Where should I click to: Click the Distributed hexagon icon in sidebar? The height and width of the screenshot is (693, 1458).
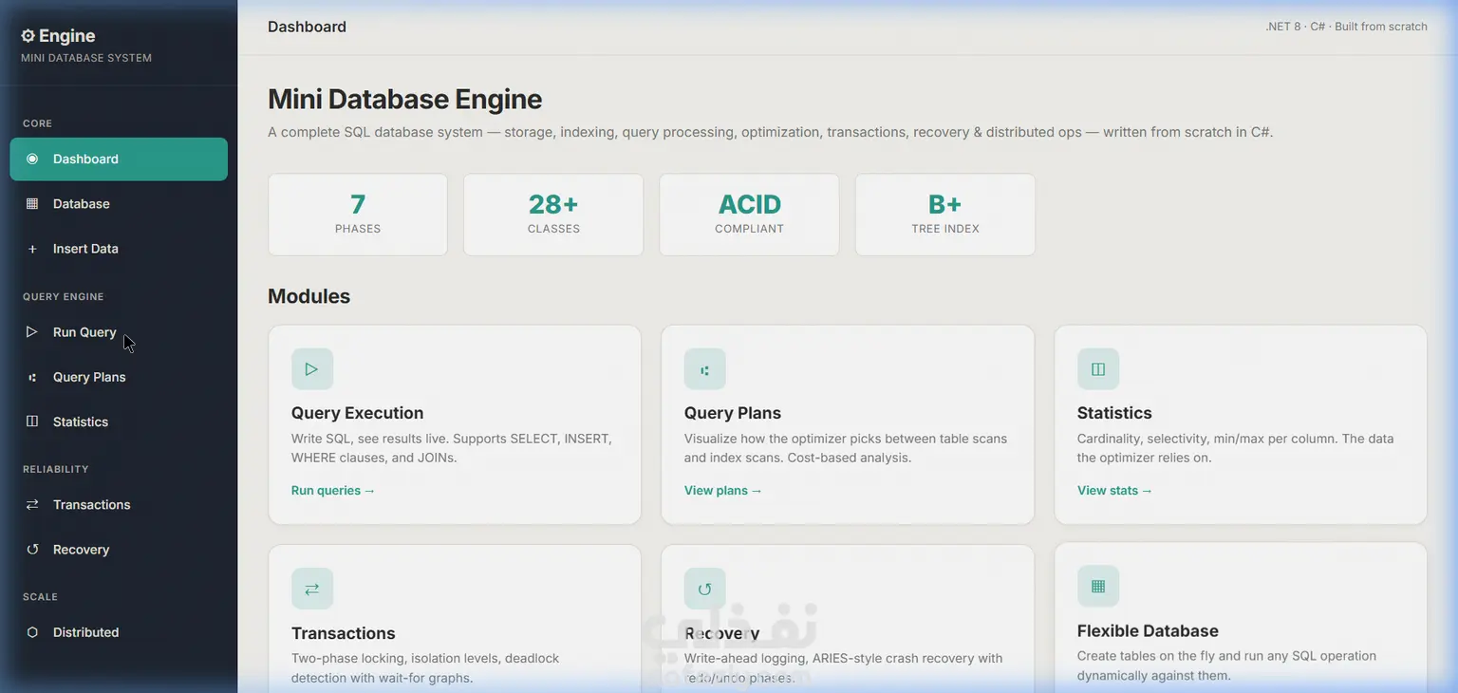click(32, 632)
